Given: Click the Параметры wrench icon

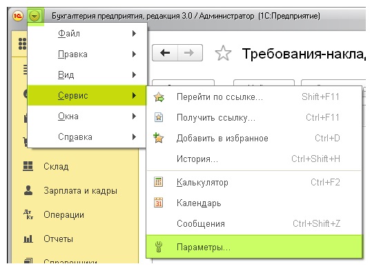Looking at the screenshot, I should (159, 247).
